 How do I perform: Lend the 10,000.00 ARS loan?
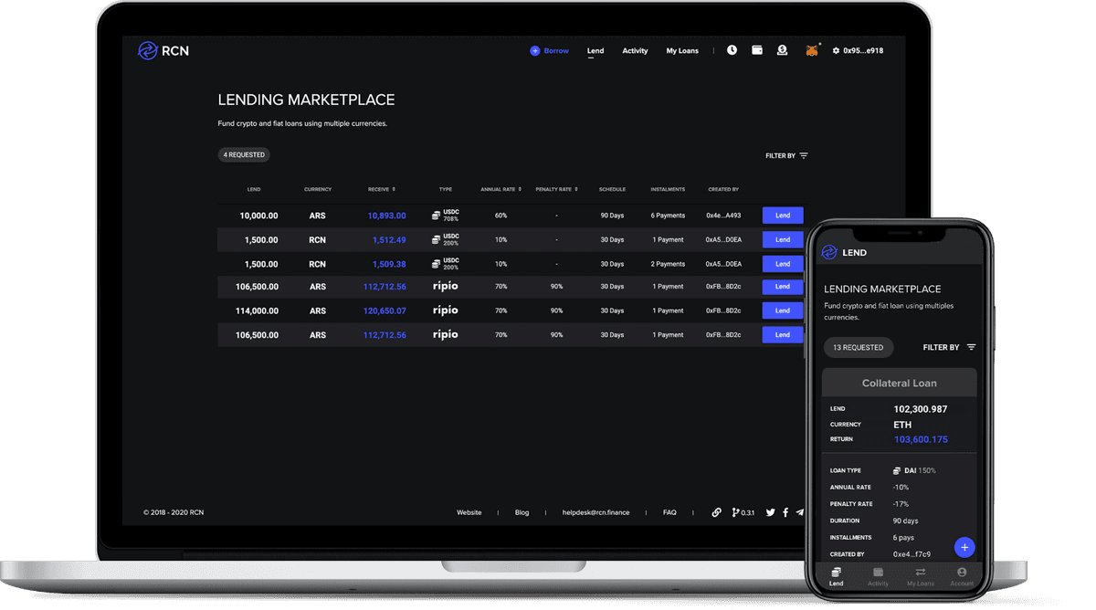click(x=783, y=216)
